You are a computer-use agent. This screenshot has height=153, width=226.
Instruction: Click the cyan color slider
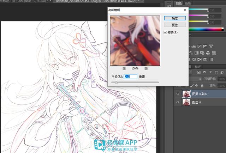click(x=198, y=10)
